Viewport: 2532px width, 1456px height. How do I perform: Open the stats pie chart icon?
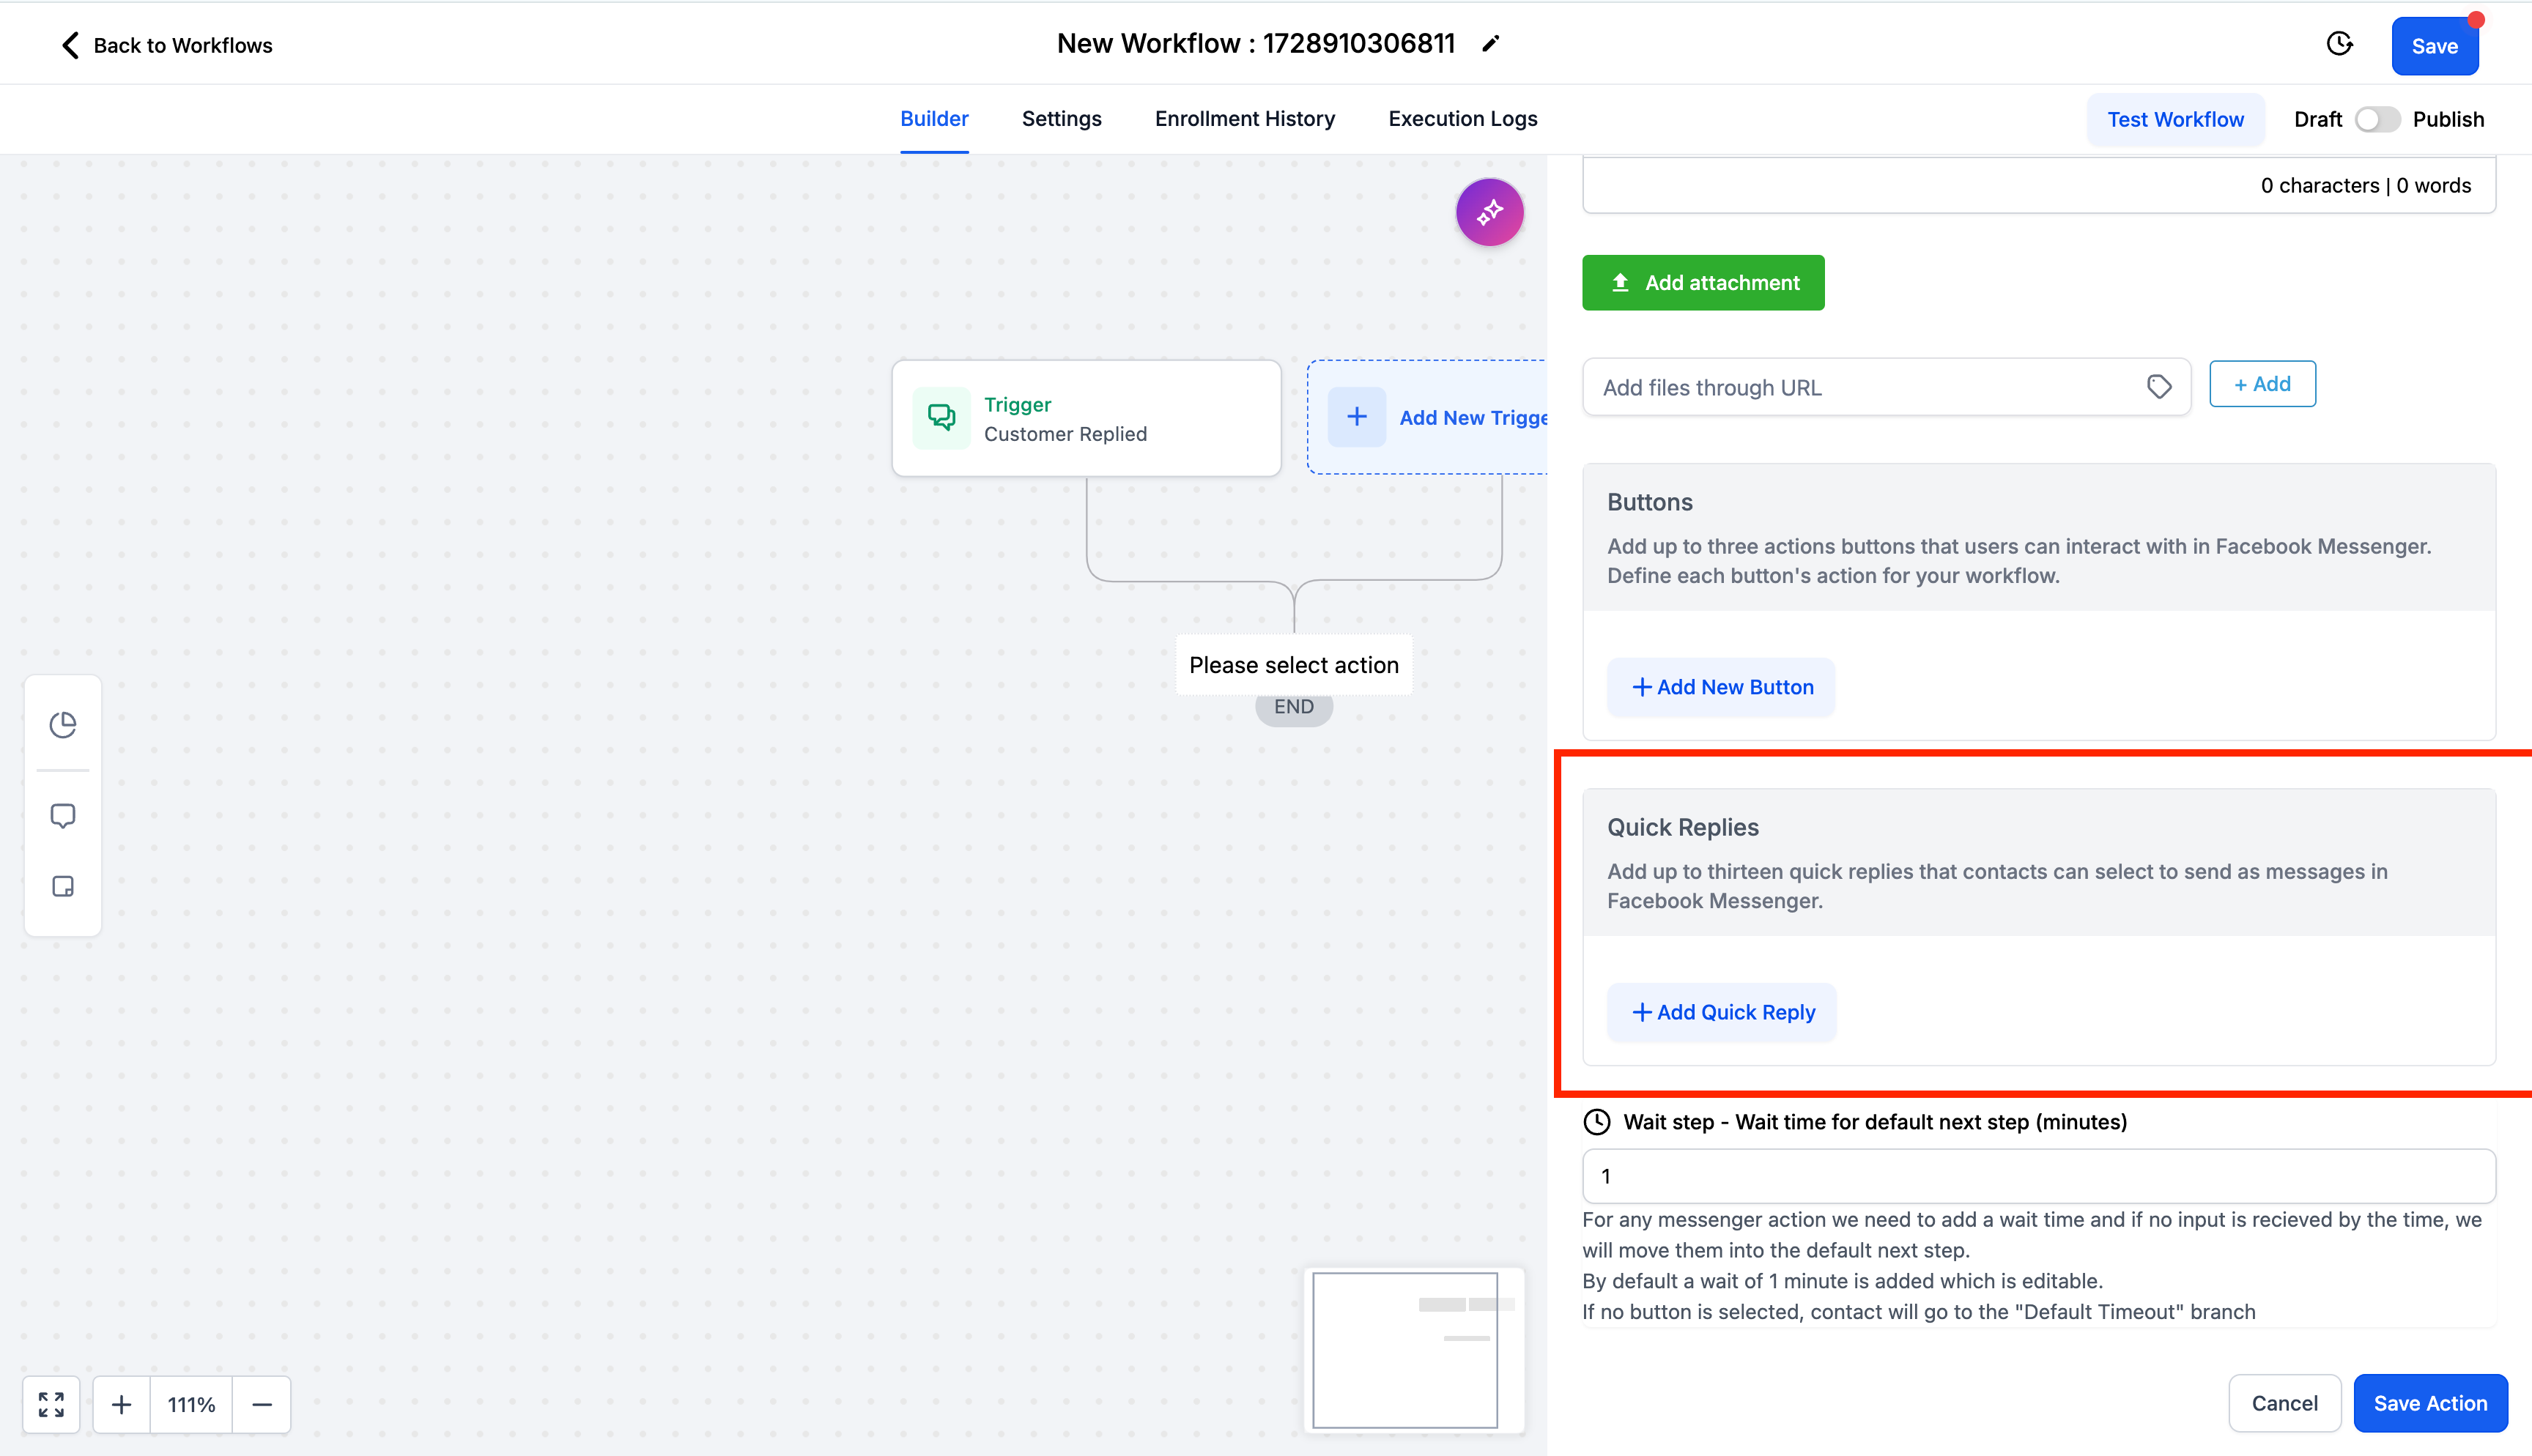(63, 724)
